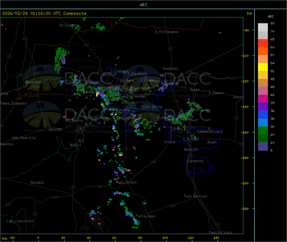Viewport: 287px width, 242px height.
Task: Click the -220 km axis tick label
Action: click(245, 209)
